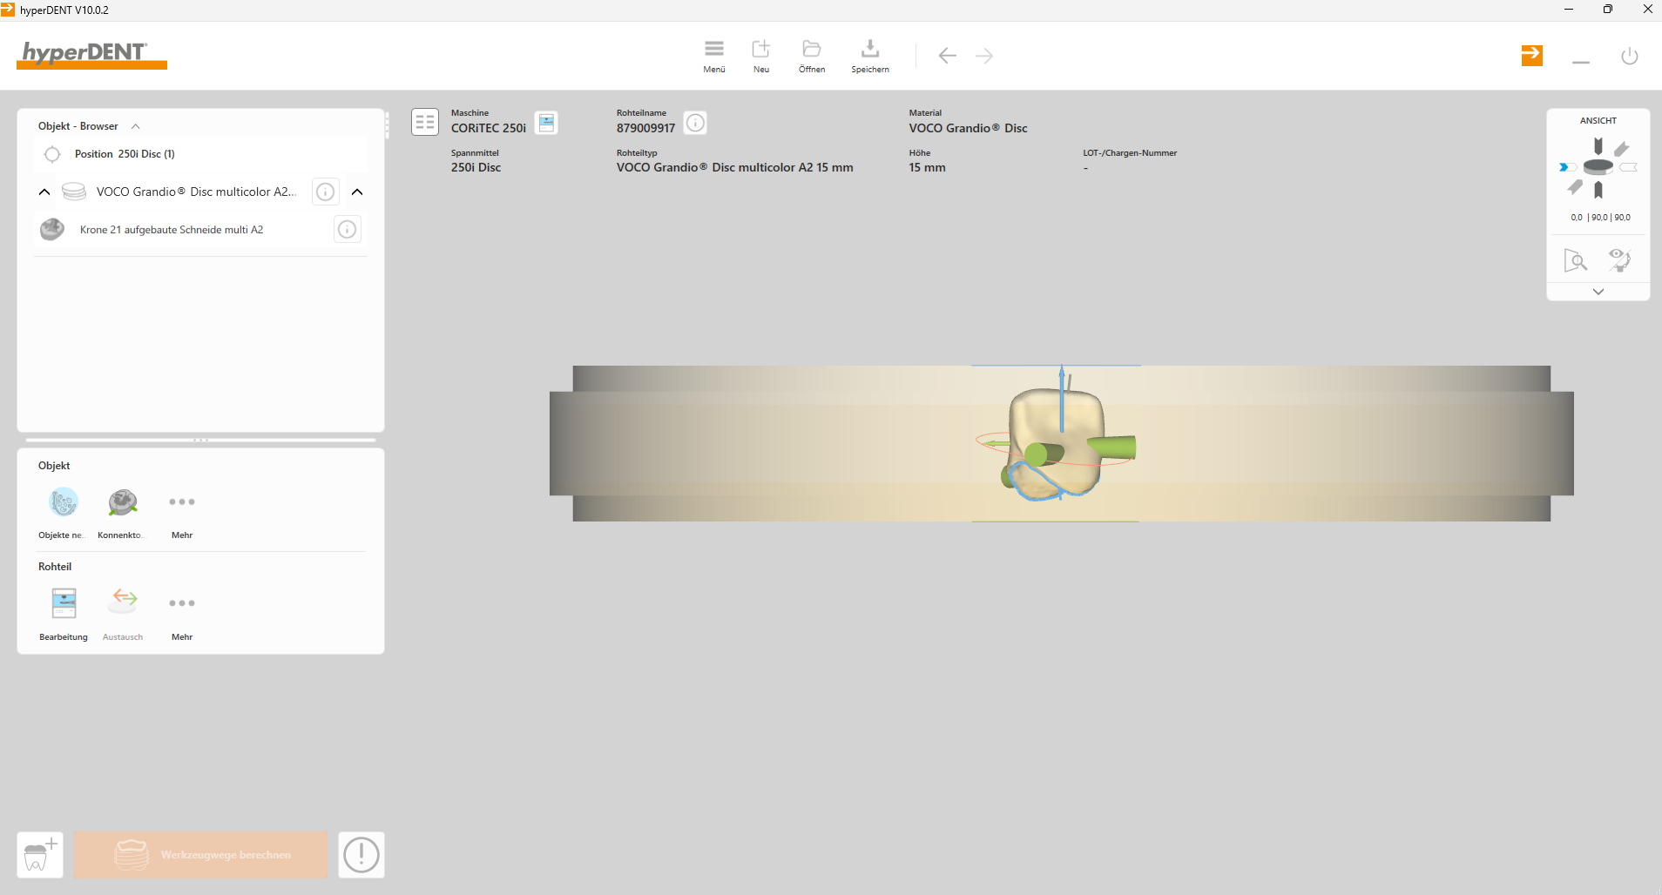Click Position 250i Disc (1) label

click(125, 154)
